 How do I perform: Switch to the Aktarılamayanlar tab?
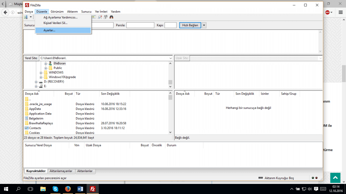61,171
